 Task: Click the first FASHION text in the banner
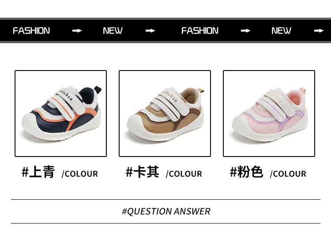tap(31, 31)
